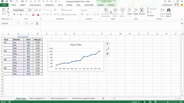Click the Format as Table icon
Screen dimensions: 184x103
click(x=115, y=10)
